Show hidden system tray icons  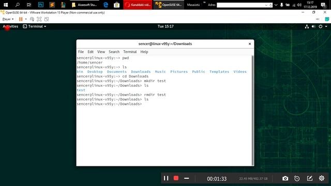[x=276, y=5]
